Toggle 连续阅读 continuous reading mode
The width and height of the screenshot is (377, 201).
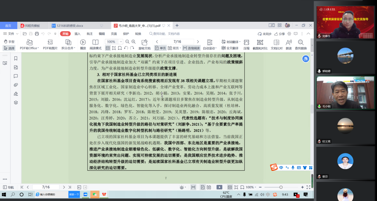coord(191,48)
